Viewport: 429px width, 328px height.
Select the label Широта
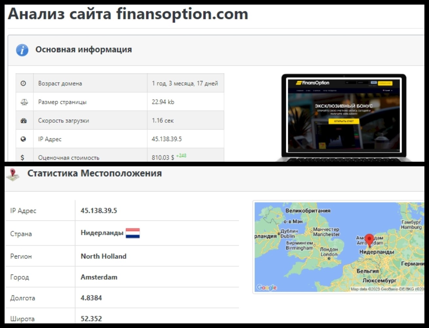(22, 318)
